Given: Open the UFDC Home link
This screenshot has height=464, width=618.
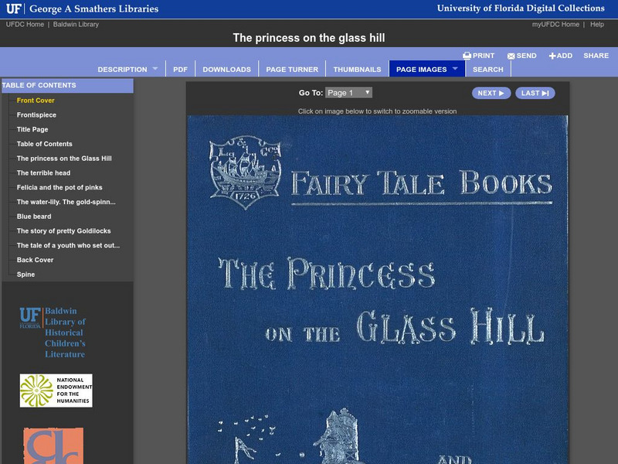Looking at the screenshot, I should pos(25,25).
